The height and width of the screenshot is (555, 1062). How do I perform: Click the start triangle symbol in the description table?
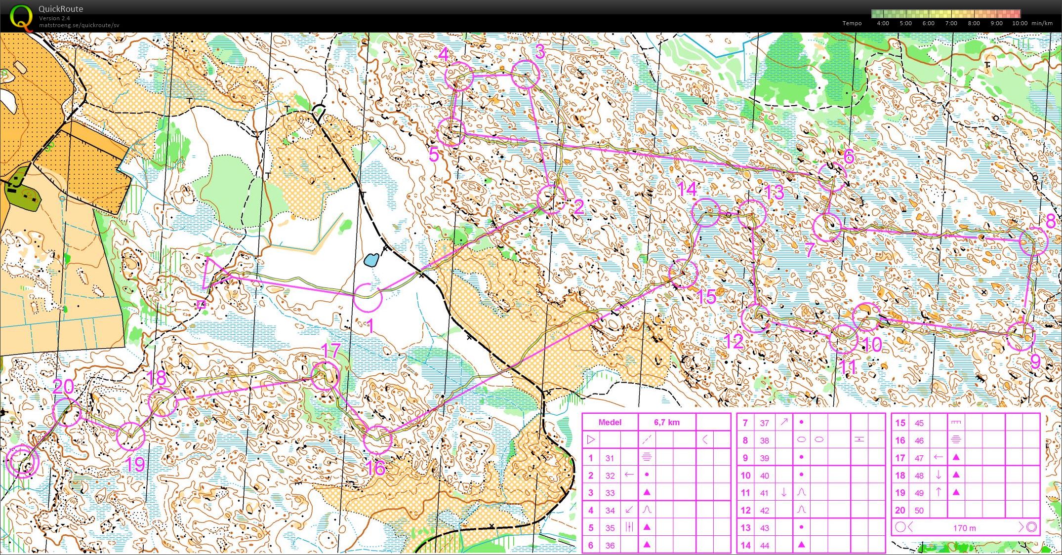click(x=591, y=439)
